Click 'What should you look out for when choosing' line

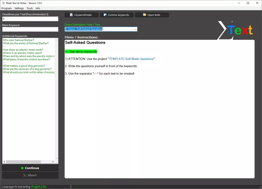coord(29,72)
